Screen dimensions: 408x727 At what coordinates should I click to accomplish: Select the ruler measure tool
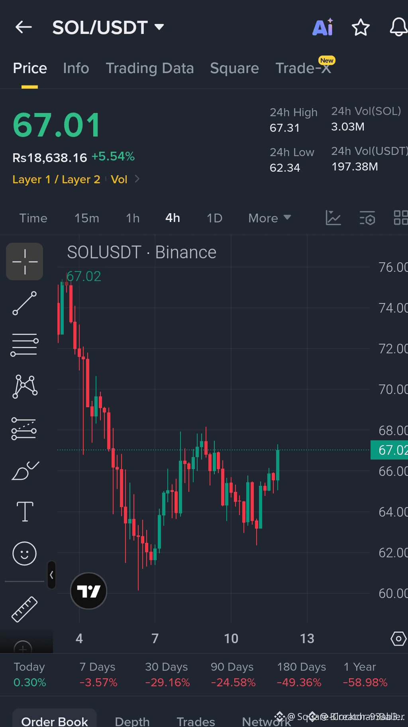(25, 609)
